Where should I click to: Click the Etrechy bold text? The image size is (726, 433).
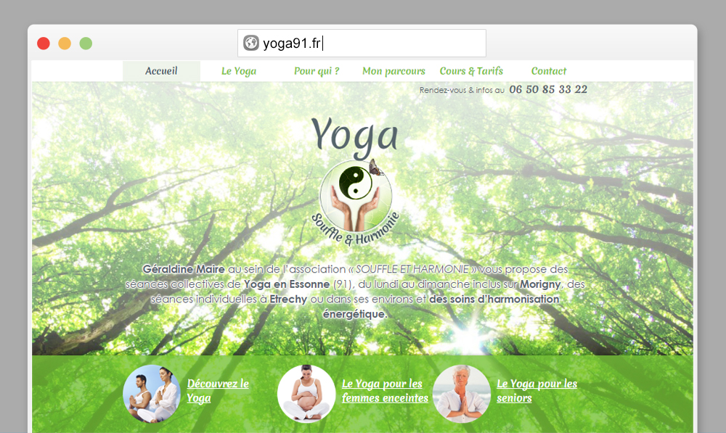pos(288,300)
